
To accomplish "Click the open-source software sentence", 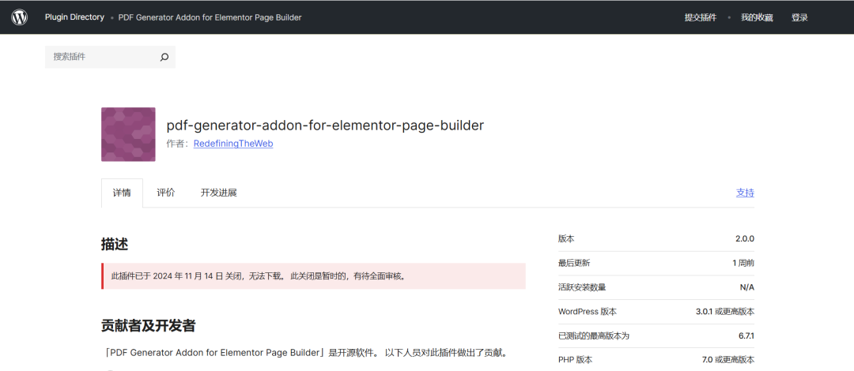I will tap(305, 353).
